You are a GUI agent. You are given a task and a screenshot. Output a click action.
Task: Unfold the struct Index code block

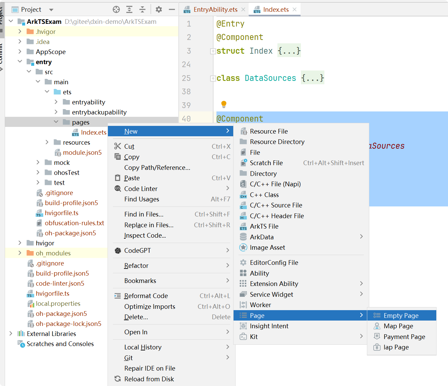click(x=213, y=51)
